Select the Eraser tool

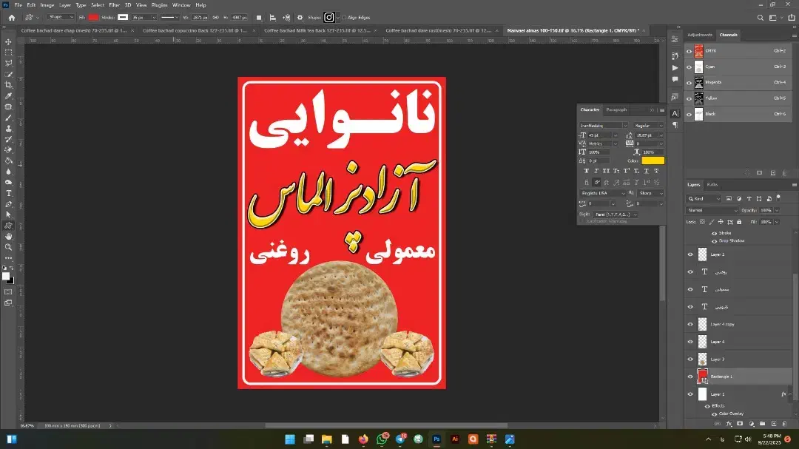8,150
